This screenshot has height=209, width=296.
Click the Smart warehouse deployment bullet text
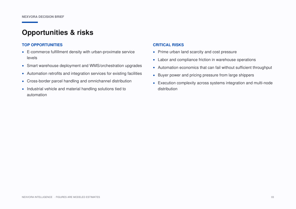(84, 66)
